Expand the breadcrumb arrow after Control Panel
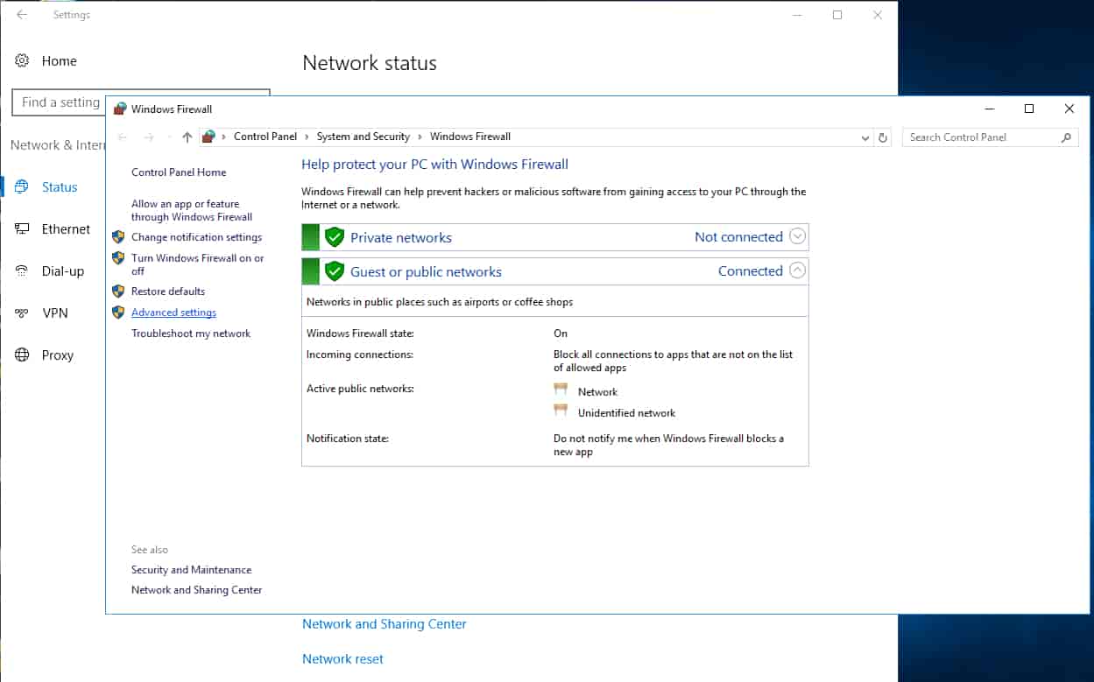Screen dimensions: 1094x682 (x=307, y=137)
